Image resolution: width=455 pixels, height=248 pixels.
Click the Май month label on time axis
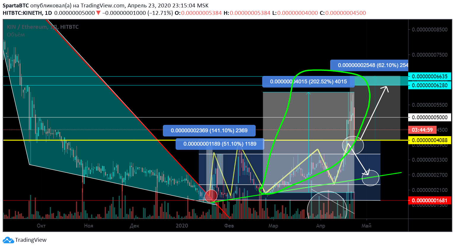(367, 226)
